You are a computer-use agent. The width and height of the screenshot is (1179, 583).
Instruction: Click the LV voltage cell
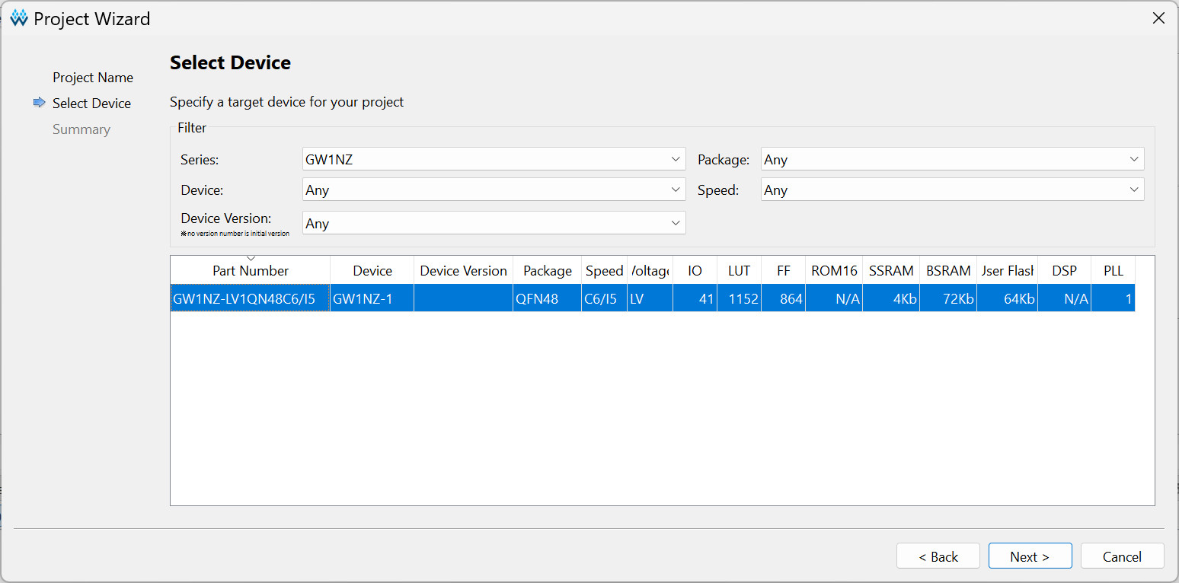[650, 298]
